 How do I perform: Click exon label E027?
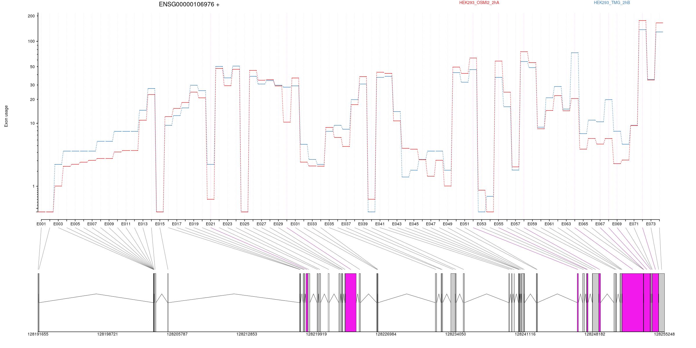pyautogui.click(x=261, y=224)
